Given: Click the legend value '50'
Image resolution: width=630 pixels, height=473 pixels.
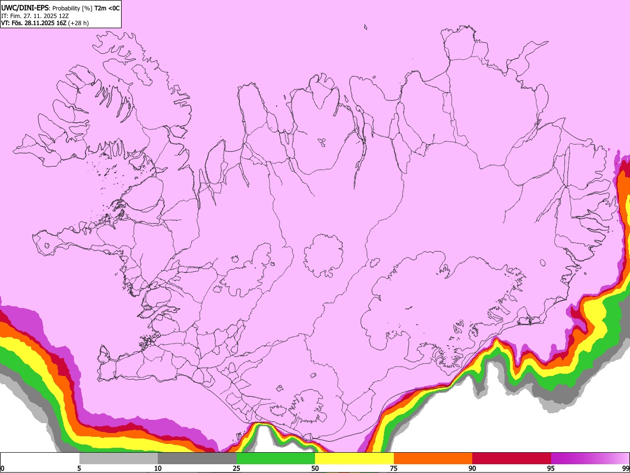Looking at the screenshot, I should click(x=315, y=468).
